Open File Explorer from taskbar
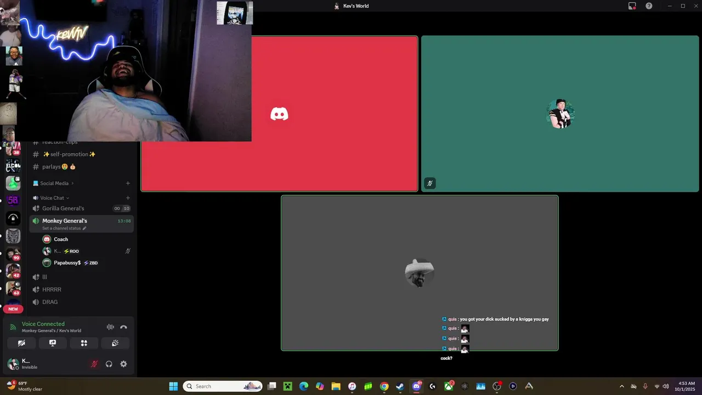This screenshot has height=395, width=702. 336,386
